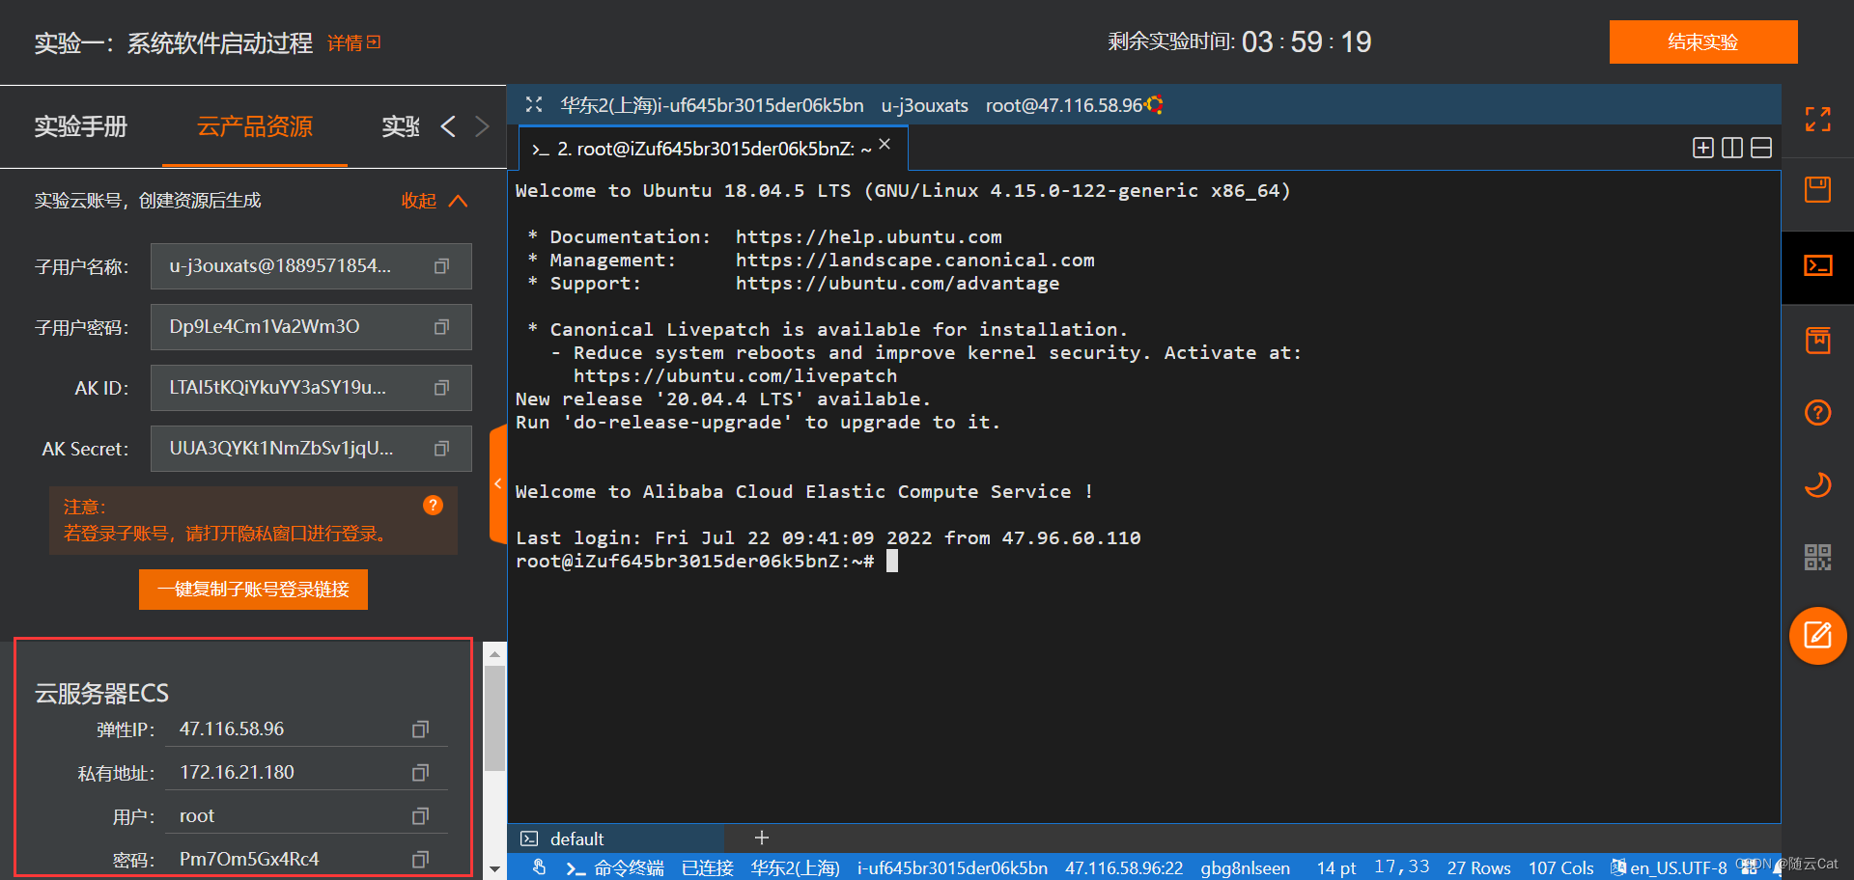Click the sub-user password field

click(x=311, y=327)
